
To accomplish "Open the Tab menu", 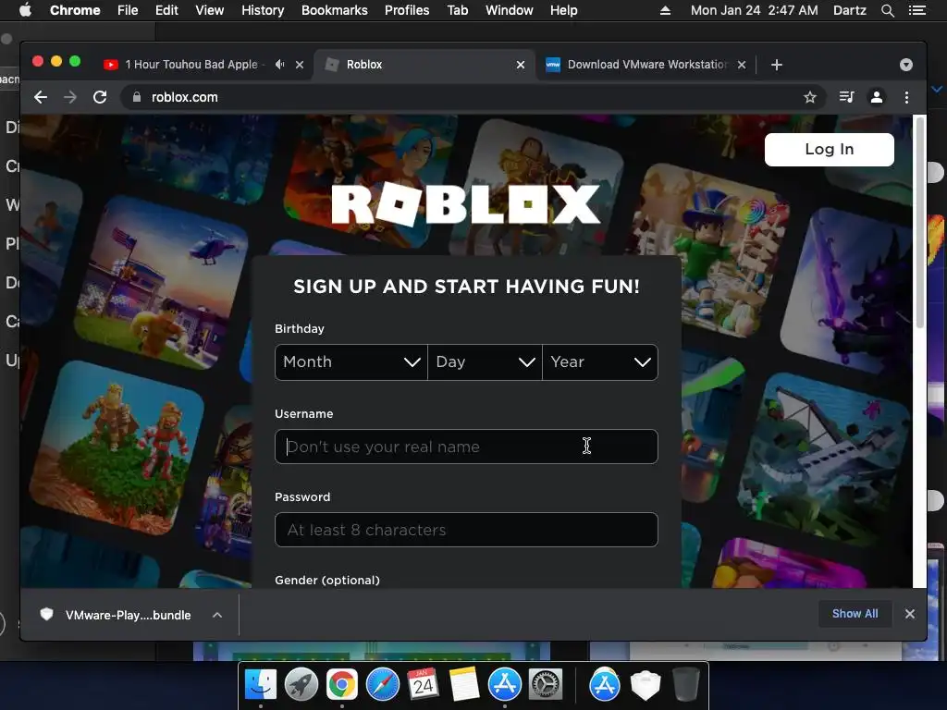I will click(x=458, y=10).
